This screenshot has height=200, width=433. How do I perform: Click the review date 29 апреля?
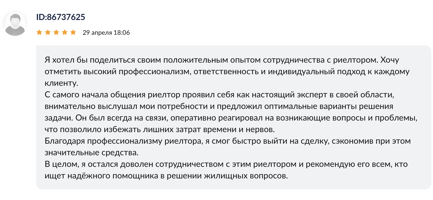(x=97, y=33)
